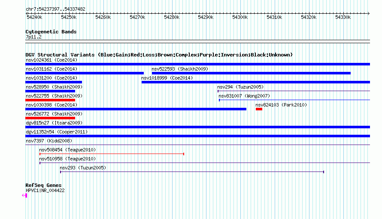Open the nsv510958 (Teague2010) label

[x=67, y=159]
